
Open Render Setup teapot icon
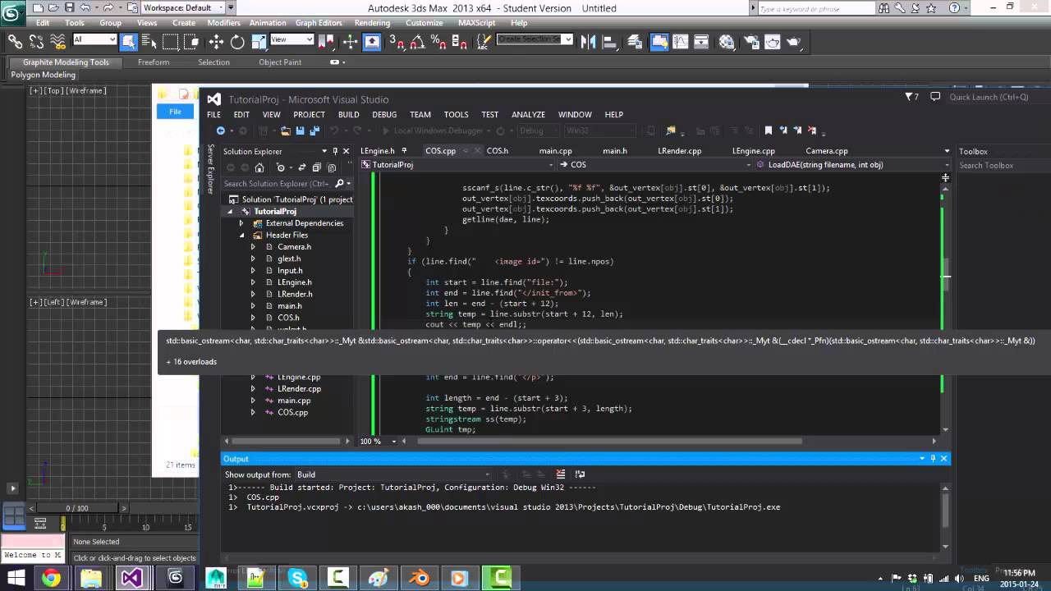click(751, 41)
